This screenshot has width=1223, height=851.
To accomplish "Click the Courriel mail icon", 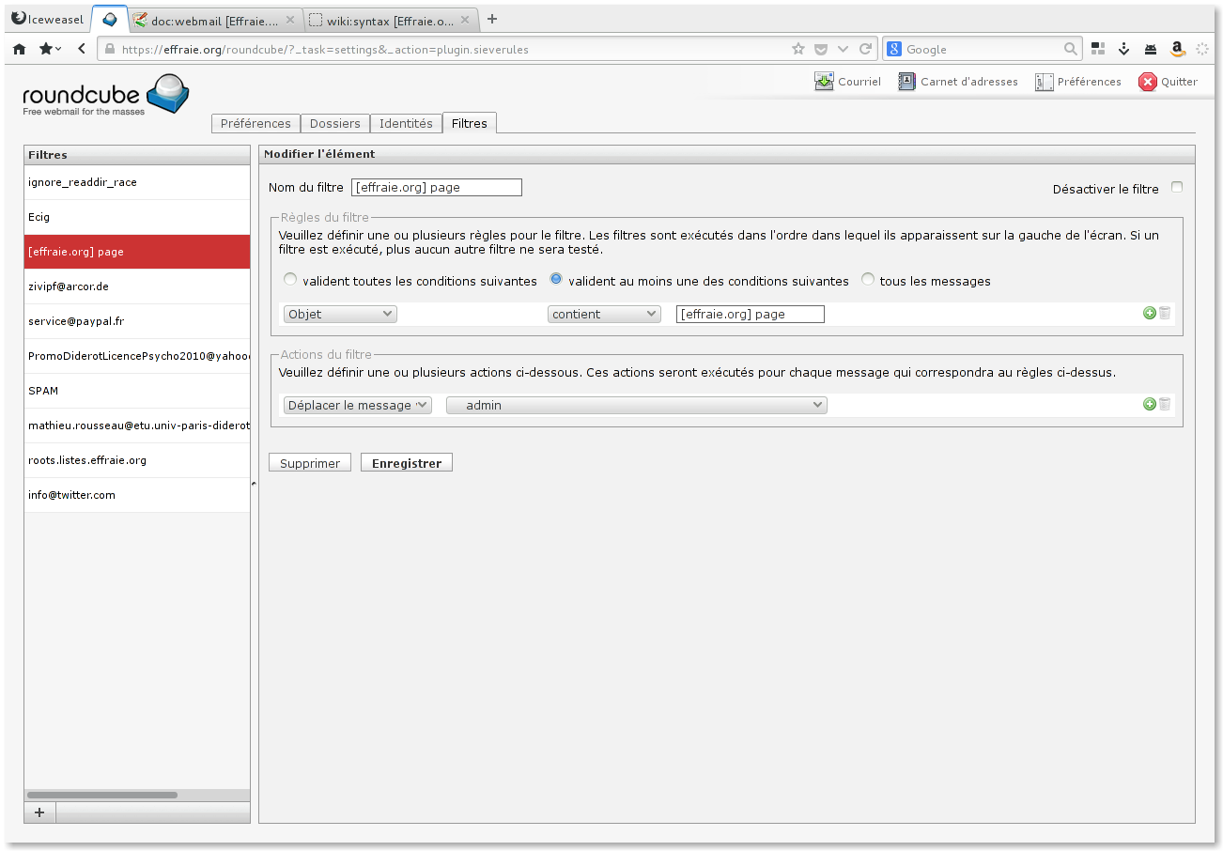I will (824, 82).
